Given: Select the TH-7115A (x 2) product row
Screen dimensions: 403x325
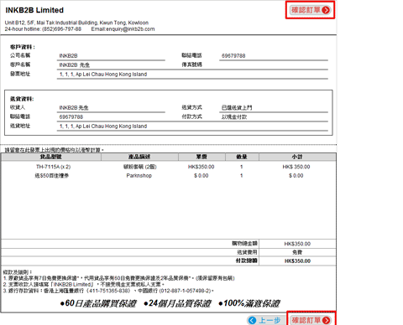Looking at the screenshot, I should 169,167.
